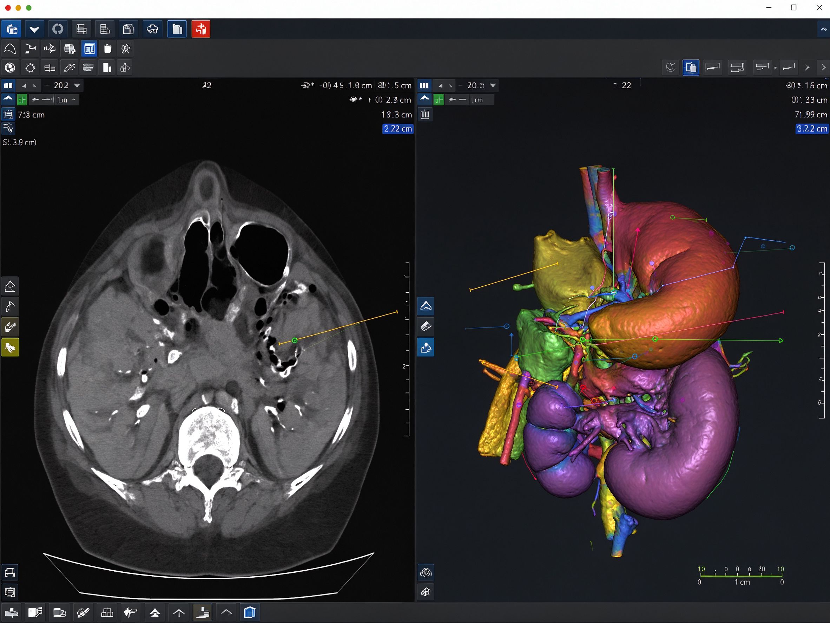This screenshot has width=830, height=623.
Task: Toggle the green crosshair button in the 3D viewport
Action: click(x=438, y=100)
